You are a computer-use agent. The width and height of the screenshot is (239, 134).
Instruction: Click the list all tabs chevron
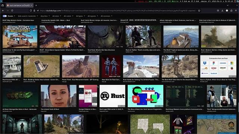coord(227,5)
